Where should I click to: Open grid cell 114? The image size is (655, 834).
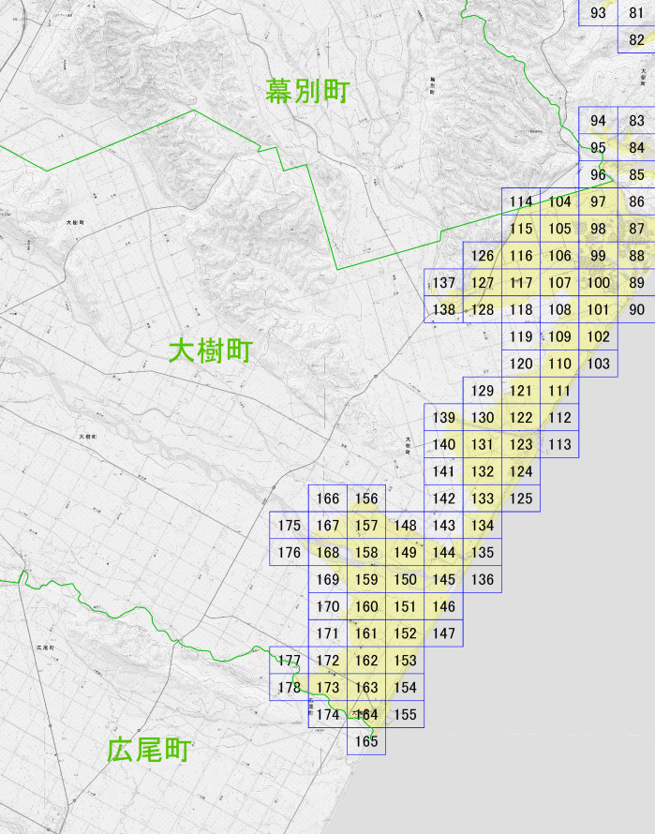(x=521, y=201)
